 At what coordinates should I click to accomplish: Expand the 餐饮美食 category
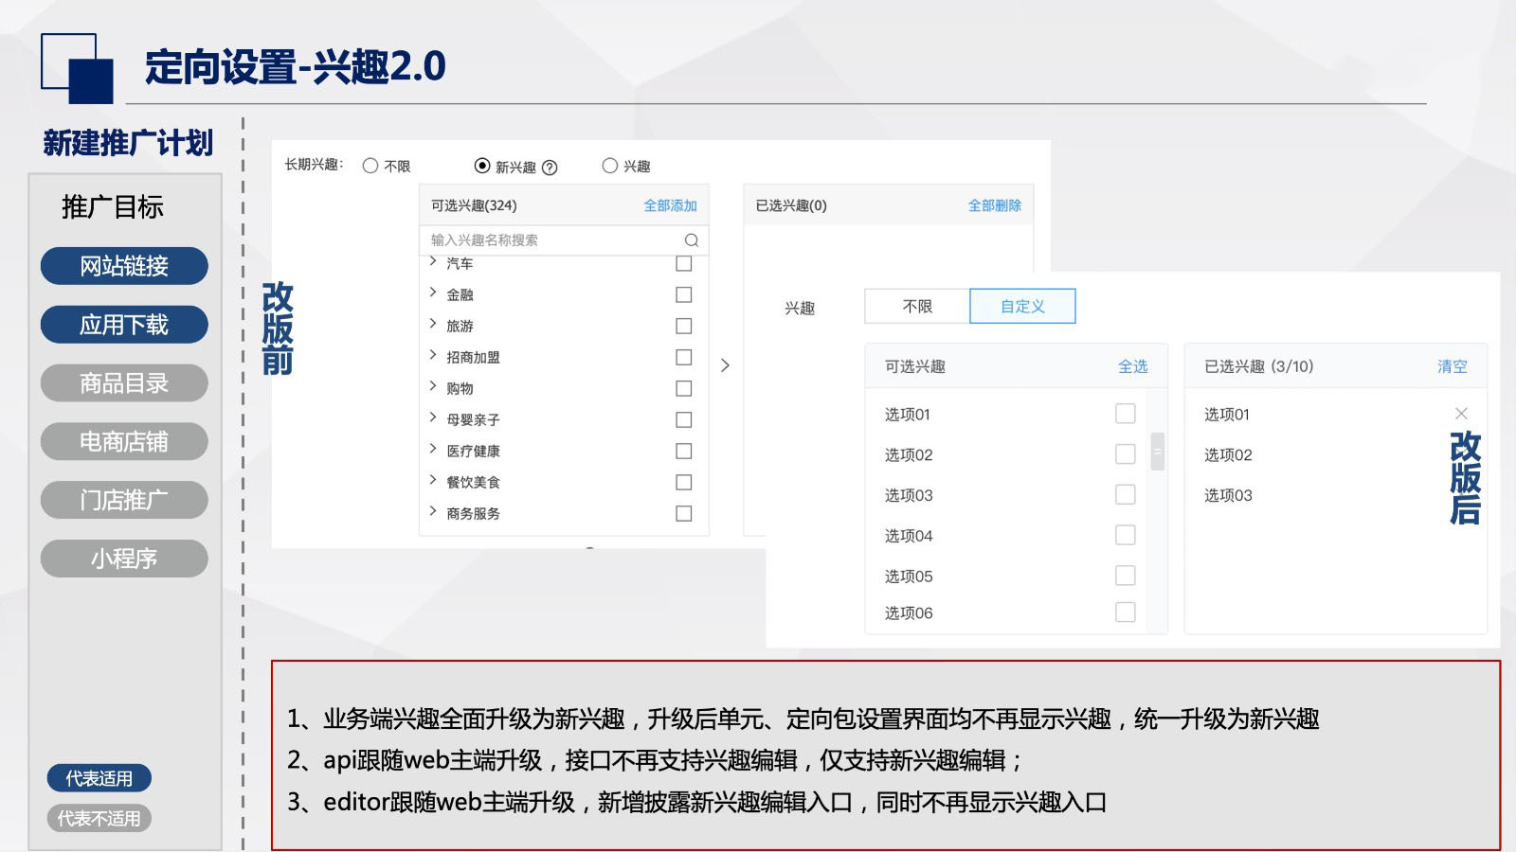pos(433,480)
